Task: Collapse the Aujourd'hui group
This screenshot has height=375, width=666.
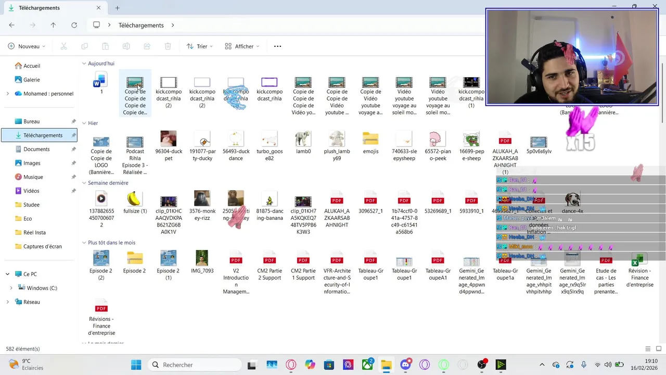Action: 84,64
